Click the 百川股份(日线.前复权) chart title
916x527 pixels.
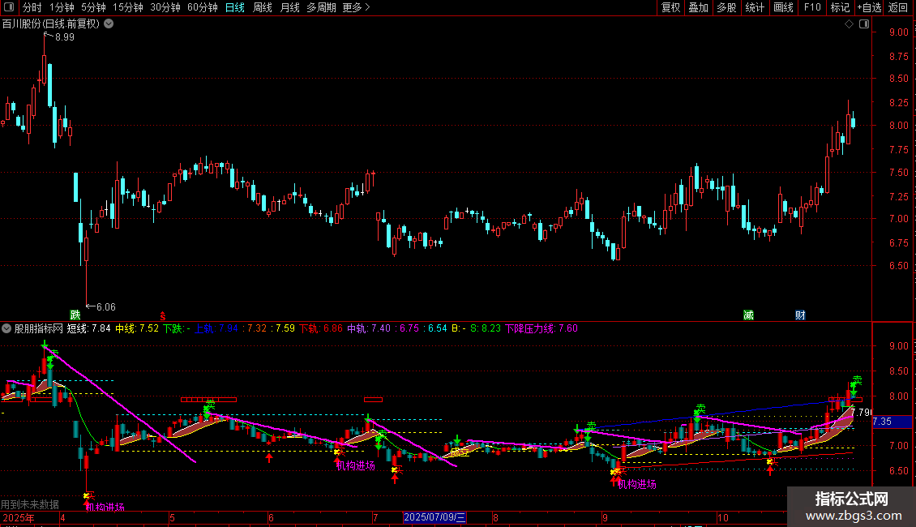click(x=51, y=24)
